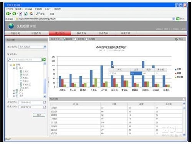Switch to the 日志查询 tab

(104, 33)
